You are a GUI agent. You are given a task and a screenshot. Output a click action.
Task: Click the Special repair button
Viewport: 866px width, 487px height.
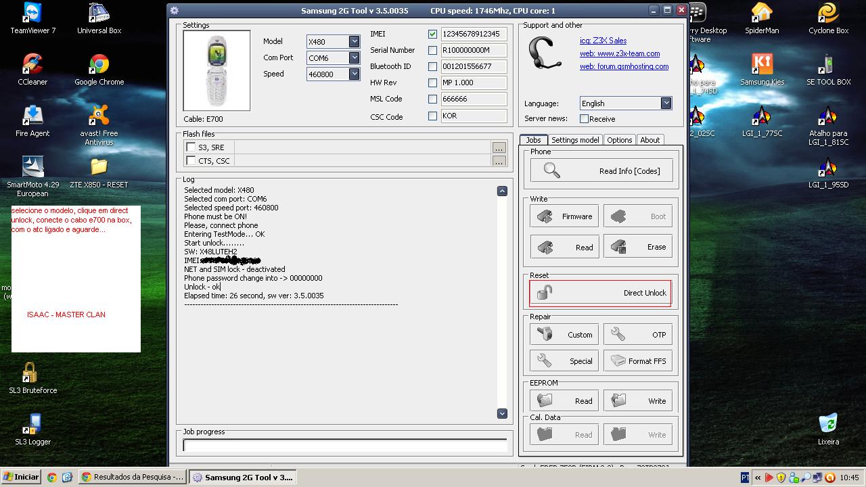(x=564, y=361)
